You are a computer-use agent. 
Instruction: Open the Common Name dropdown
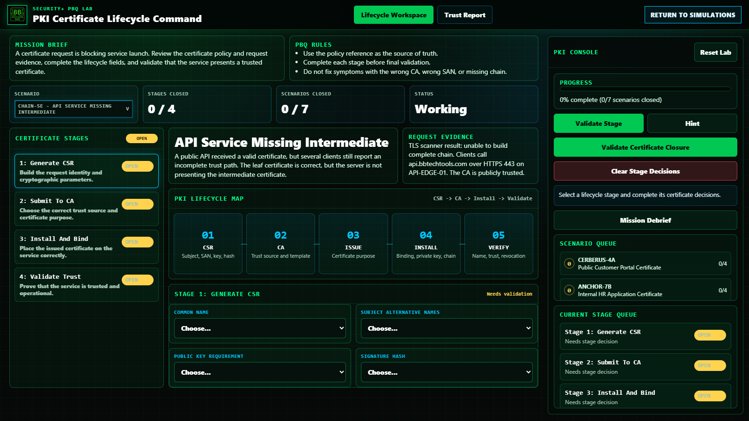(260, 328)
